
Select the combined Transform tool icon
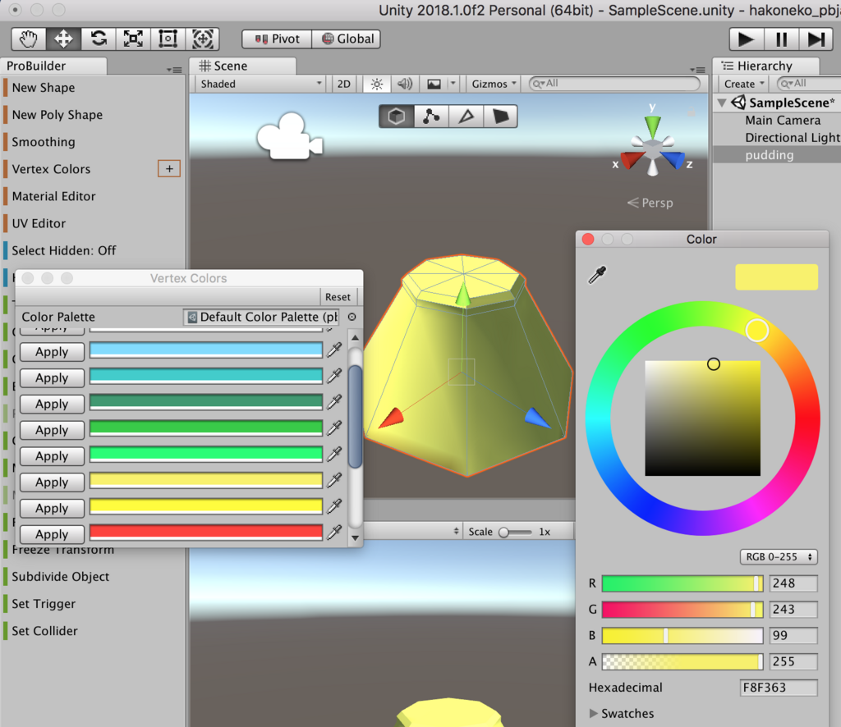(x=203, y=39)
